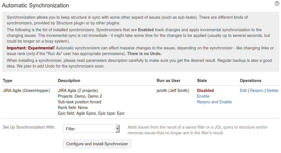Click the Edit link for the synchronizer
Viewport: 281px width, 153px height.
pos(243,91)
